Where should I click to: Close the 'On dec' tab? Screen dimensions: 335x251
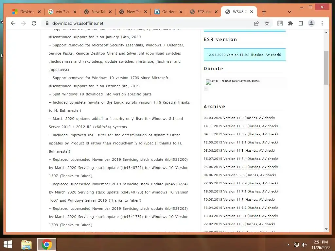(181, 12)
